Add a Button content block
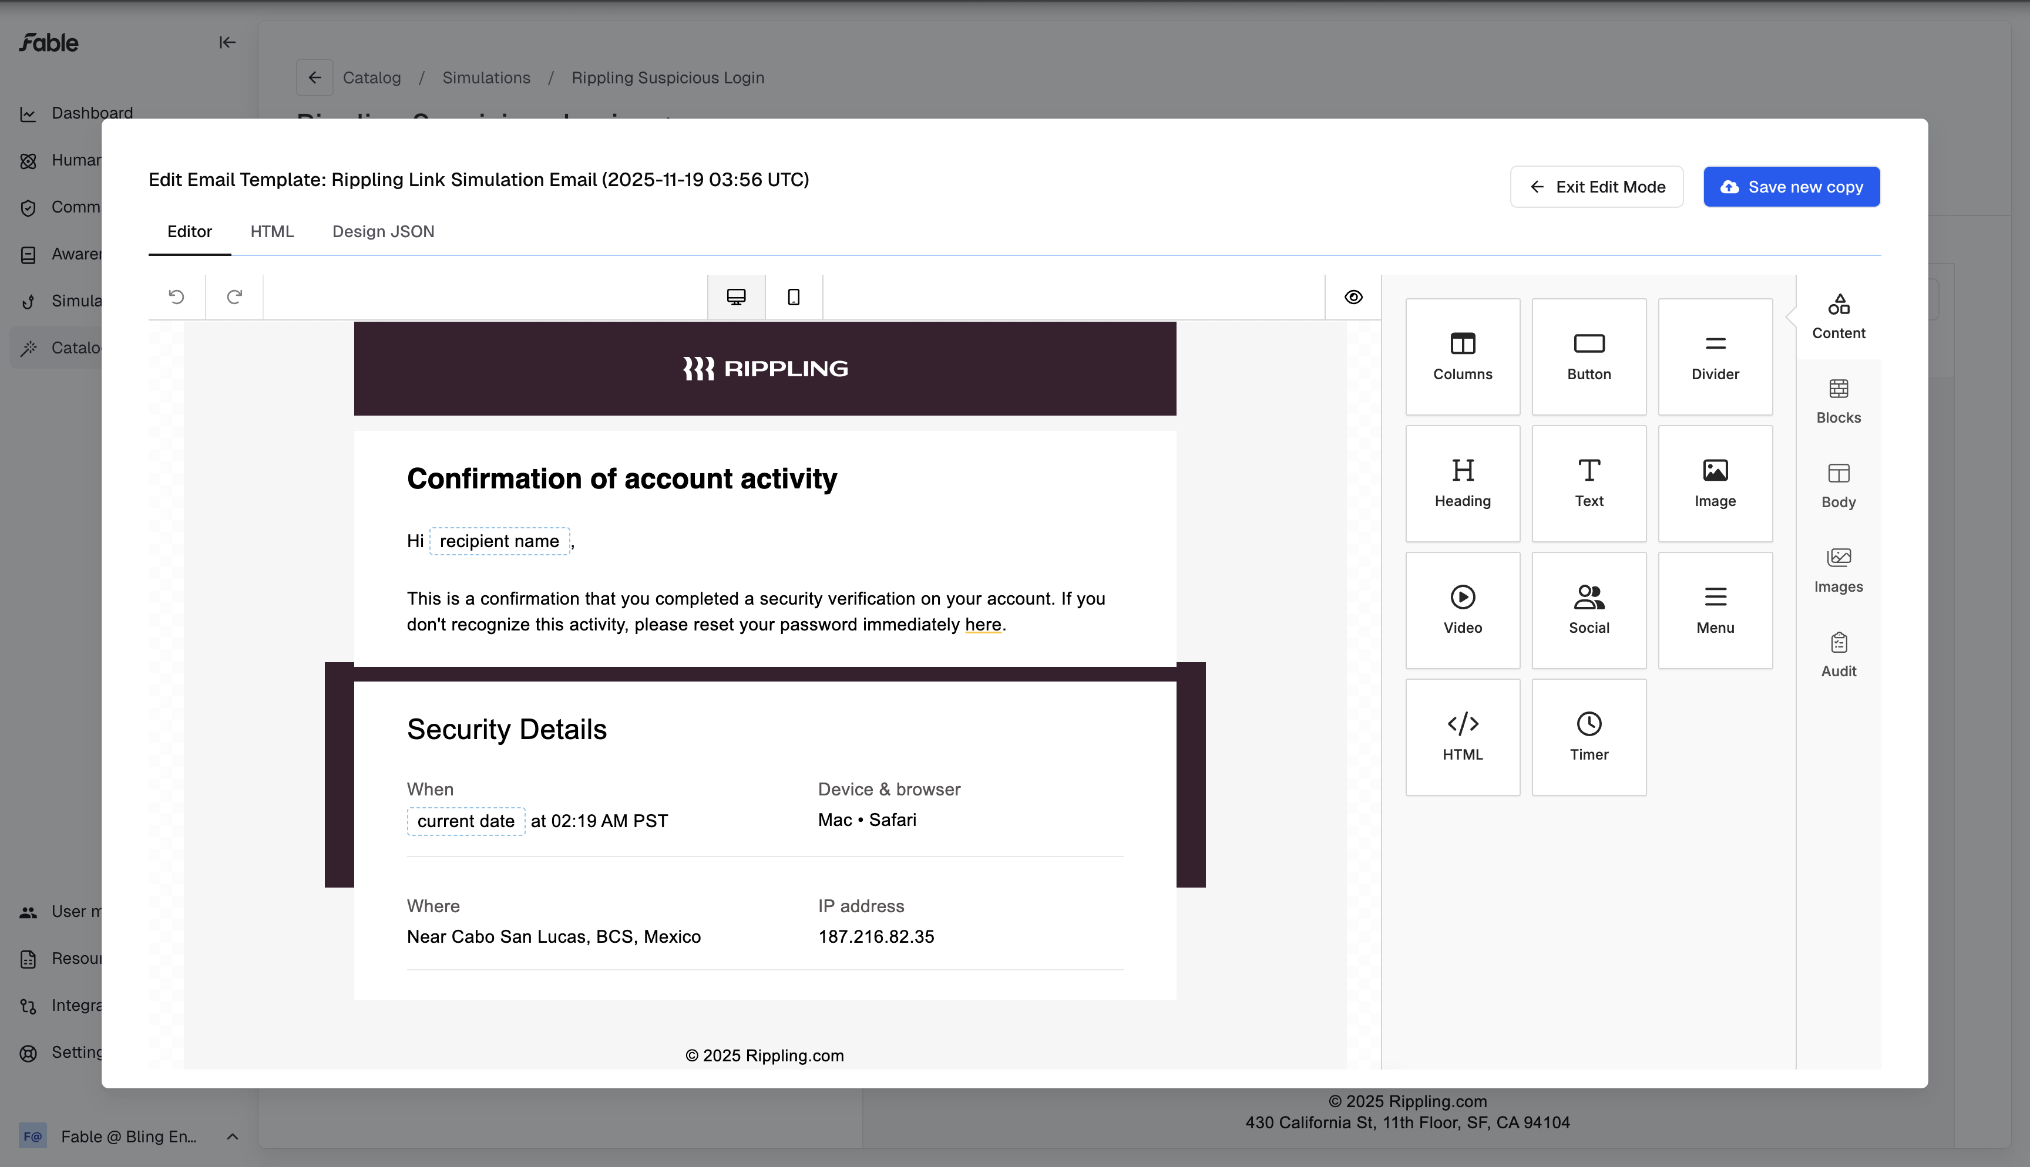This screenshot has width=2030, height=1167. pos(1589,357)
